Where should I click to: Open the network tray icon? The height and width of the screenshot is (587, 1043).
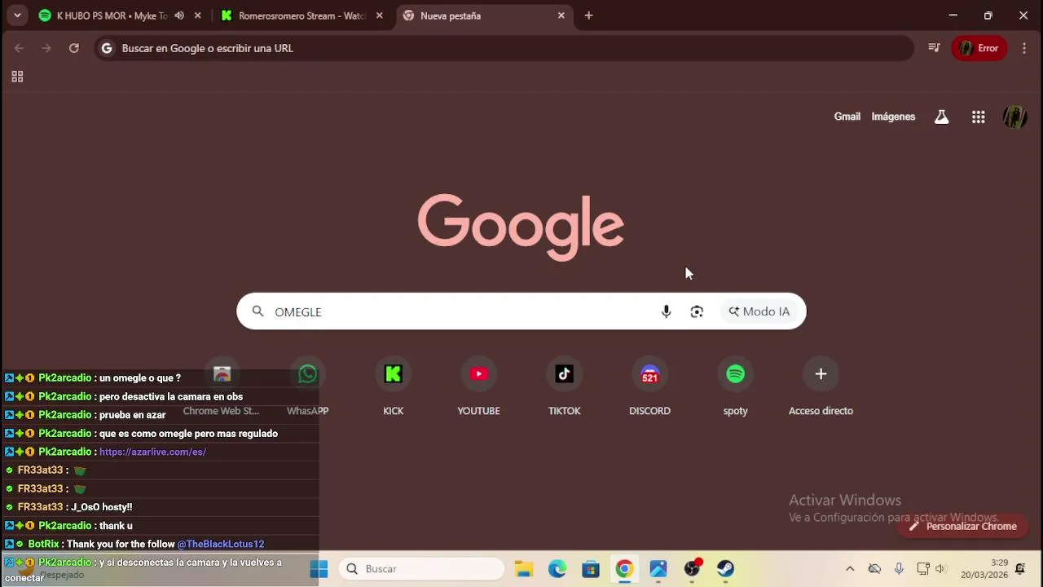[x=922, y=568]
